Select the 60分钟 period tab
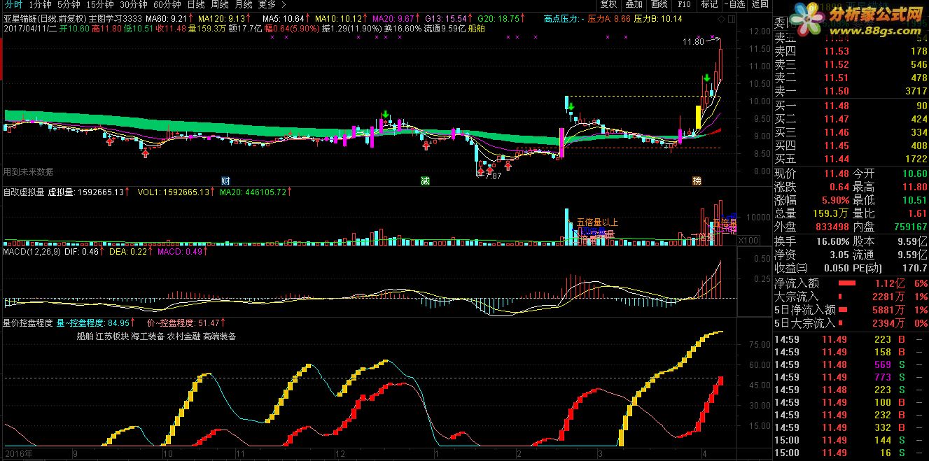Image resolution: width=929 pixels, height=461 pixels. 167,4
